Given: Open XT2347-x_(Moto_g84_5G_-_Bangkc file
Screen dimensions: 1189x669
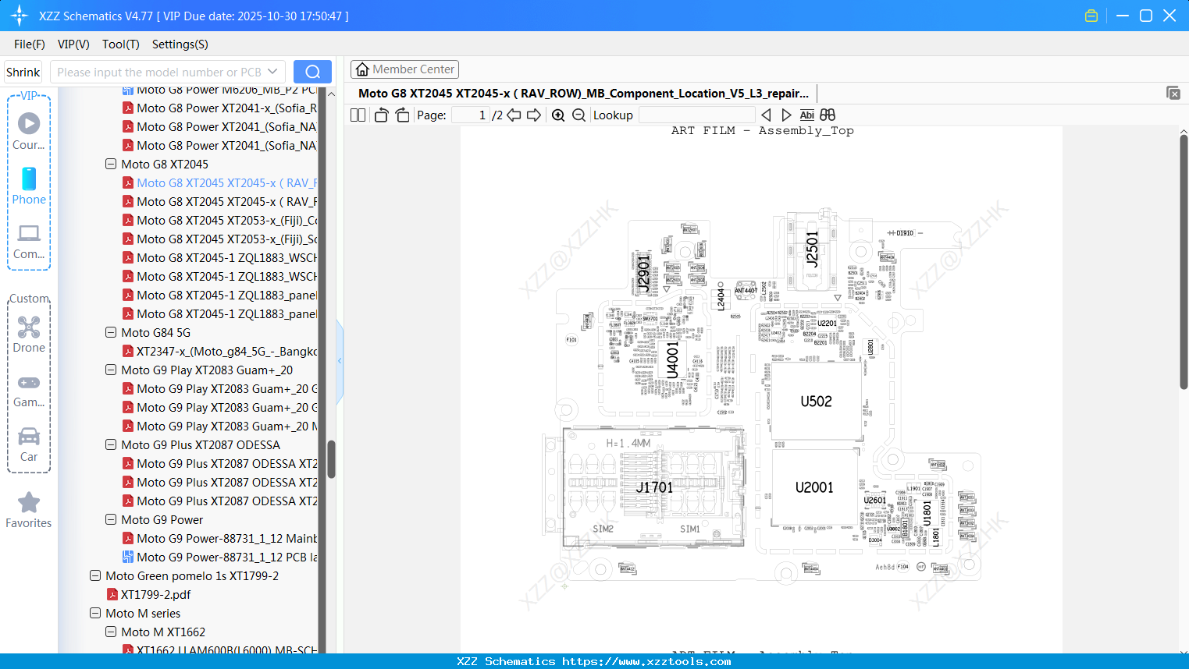Looking at the screenshot, I should click(x=226, y=351).
